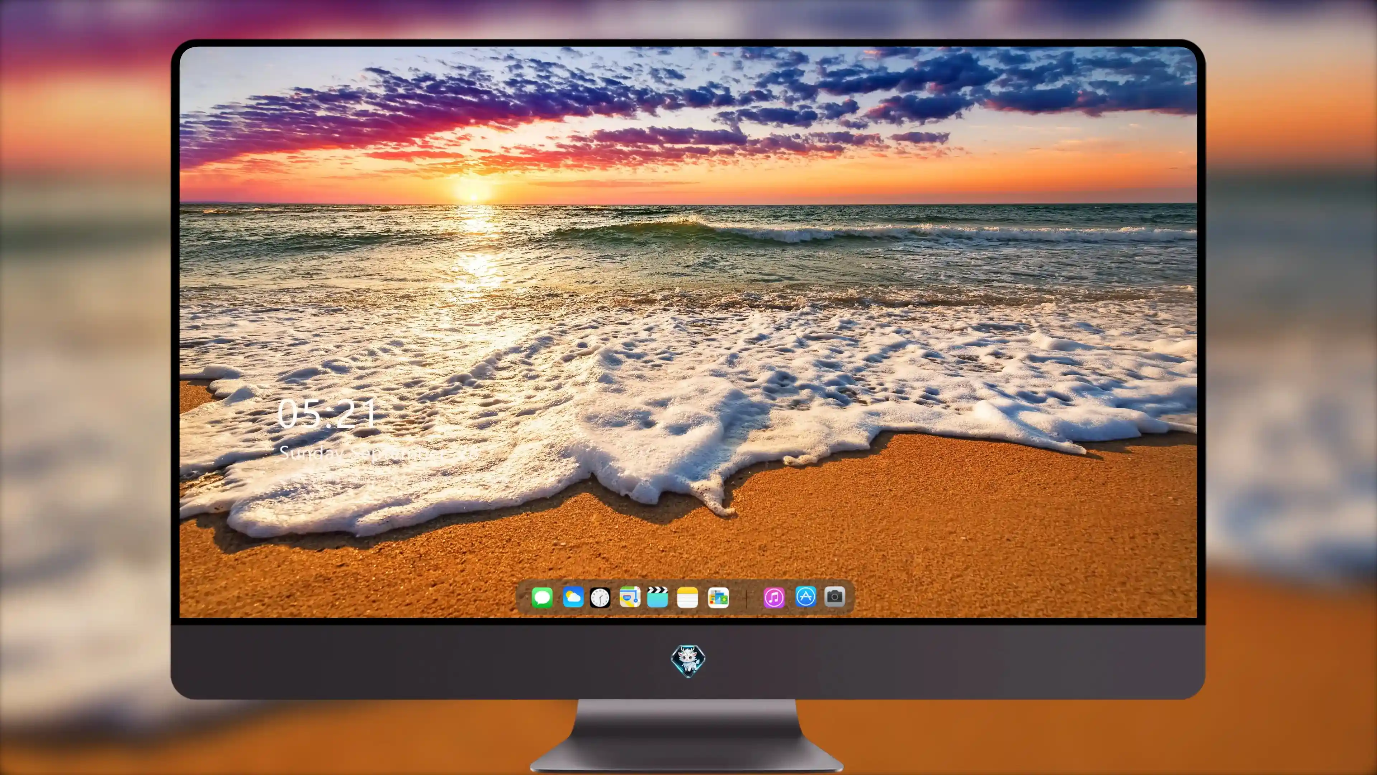Screen dimensions: 1377x775
Task: Open the green Messages app in the dock
Action: tap(542, 597)
